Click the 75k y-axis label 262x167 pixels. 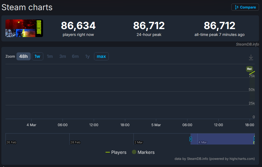pyautogui.click(x=252, y=76)
